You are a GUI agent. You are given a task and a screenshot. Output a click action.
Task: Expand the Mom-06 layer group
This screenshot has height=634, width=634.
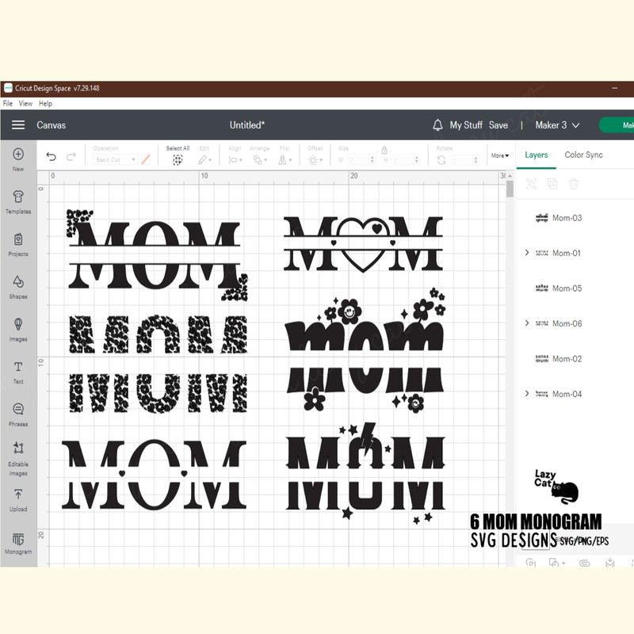(527, 323)
